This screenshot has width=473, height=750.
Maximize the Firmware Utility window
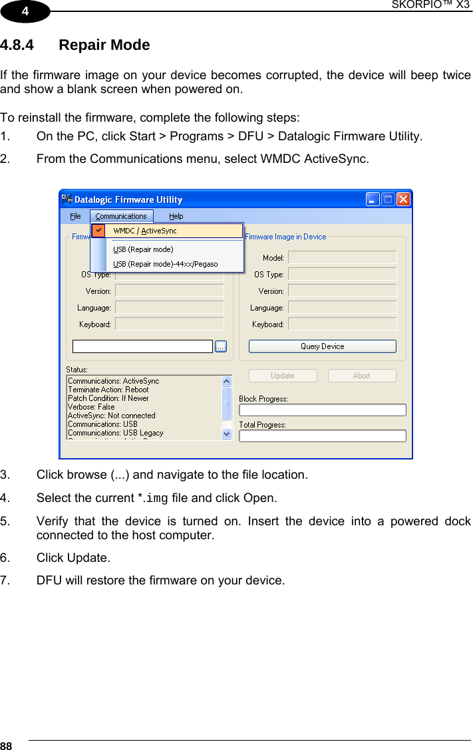(388, 199)
